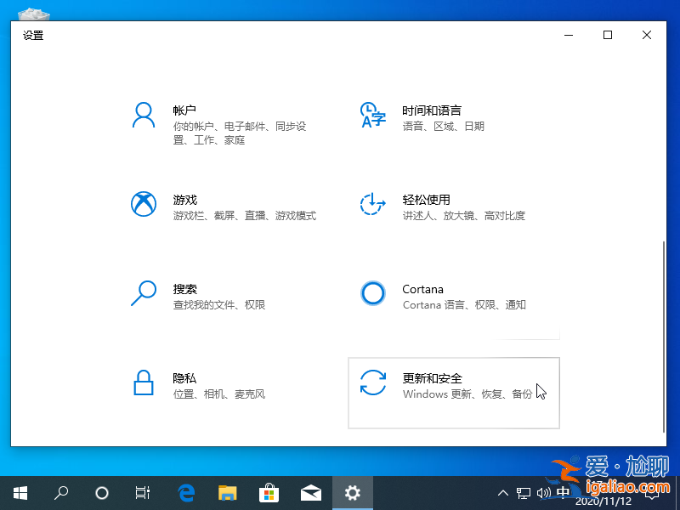This screenshot has height=510, width=680.
Task: Click the Start button
Action: (20, 493)
